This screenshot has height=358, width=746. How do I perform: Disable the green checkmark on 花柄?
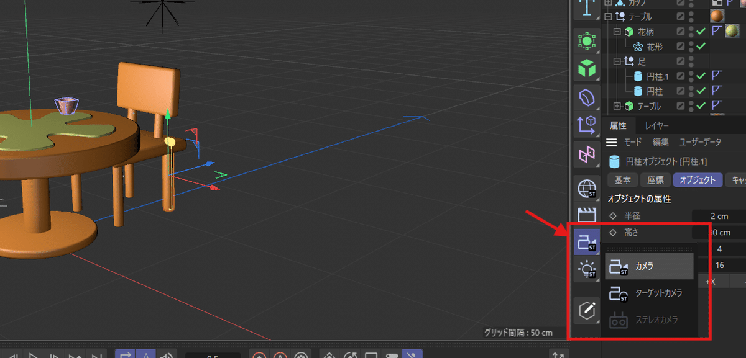click(701, 31)
